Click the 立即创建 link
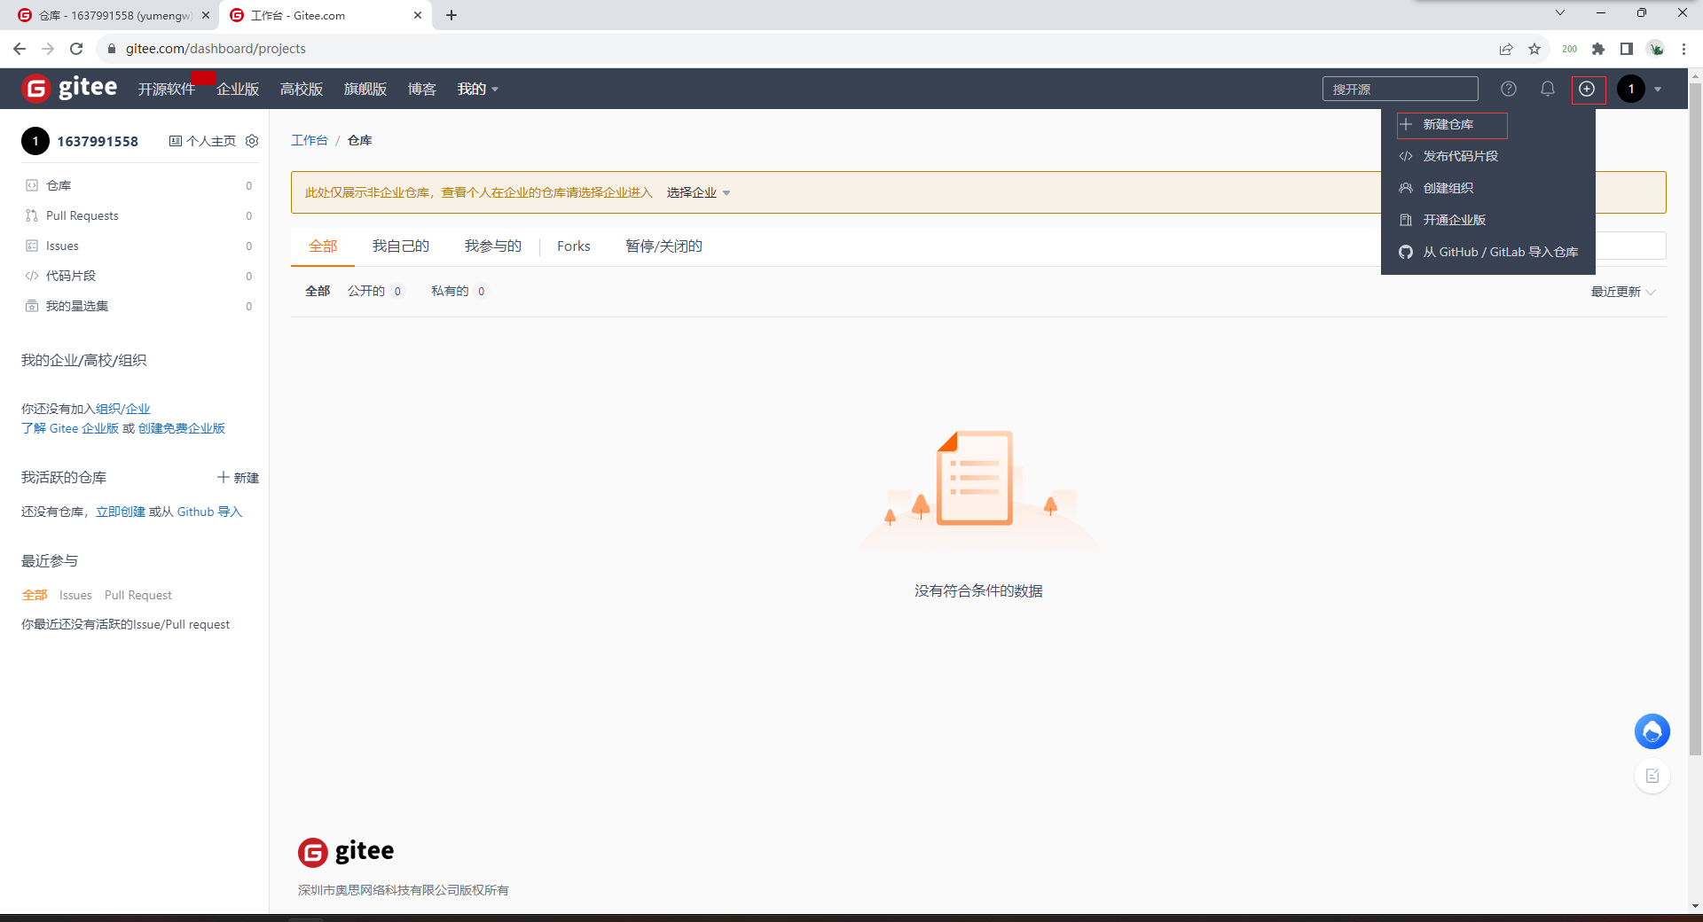Screen dimensions: 1703x922 click(121, 512)
